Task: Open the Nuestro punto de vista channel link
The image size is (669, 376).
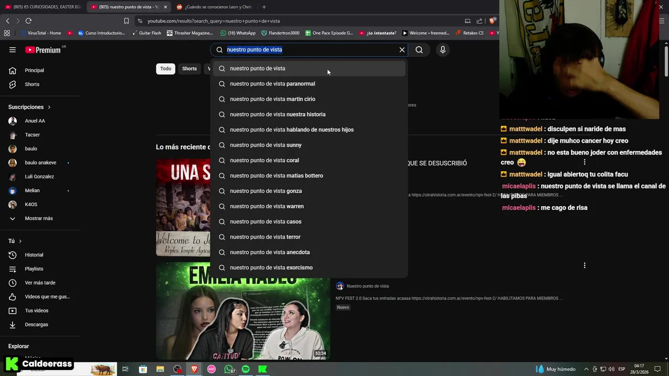Action: tap(367, 286)
